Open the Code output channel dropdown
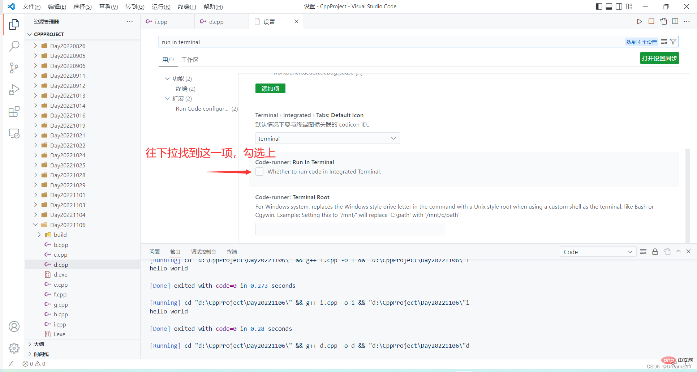697x372 pixels. point(597,252)
